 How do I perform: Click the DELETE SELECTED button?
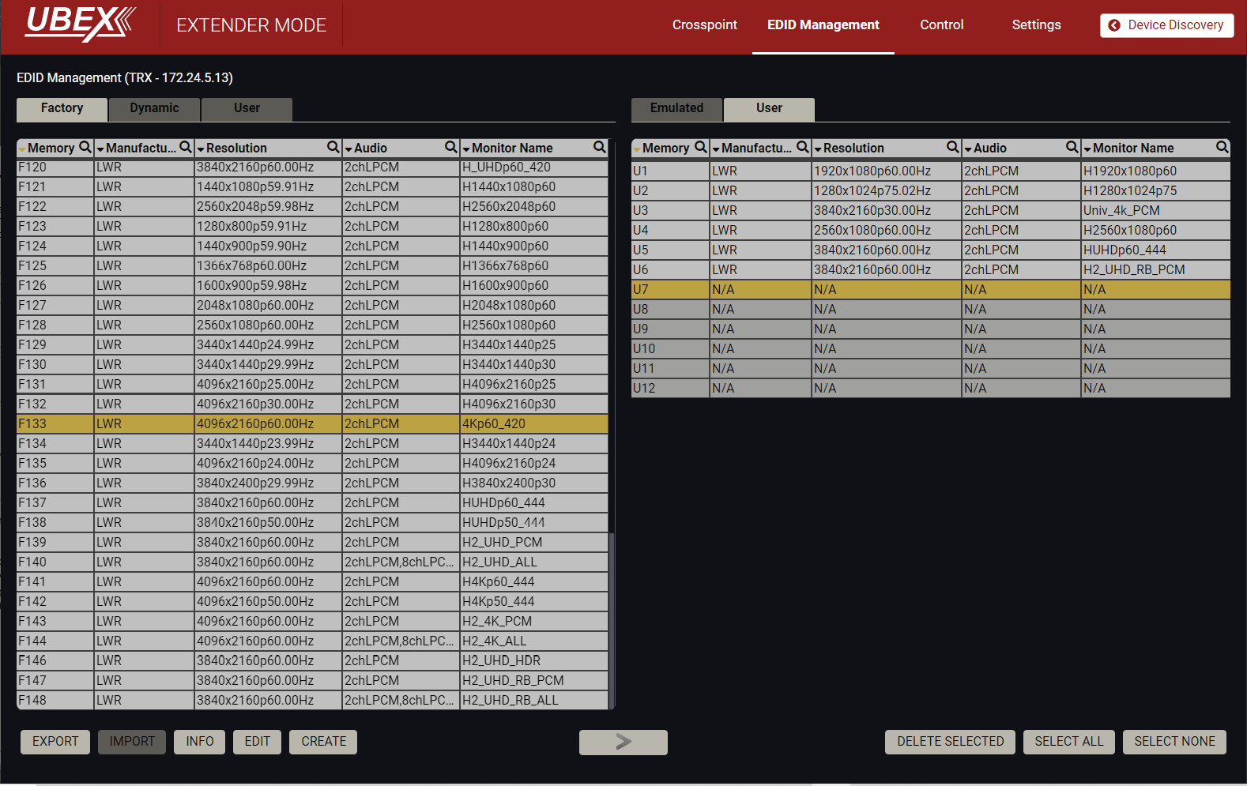(950, 742)
